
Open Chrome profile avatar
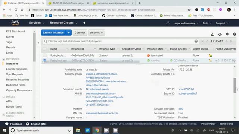(x=229, y=10)
